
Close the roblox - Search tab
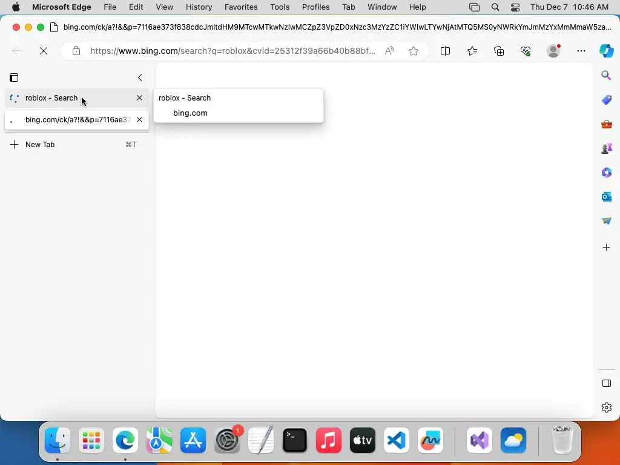tap(139, 97)
